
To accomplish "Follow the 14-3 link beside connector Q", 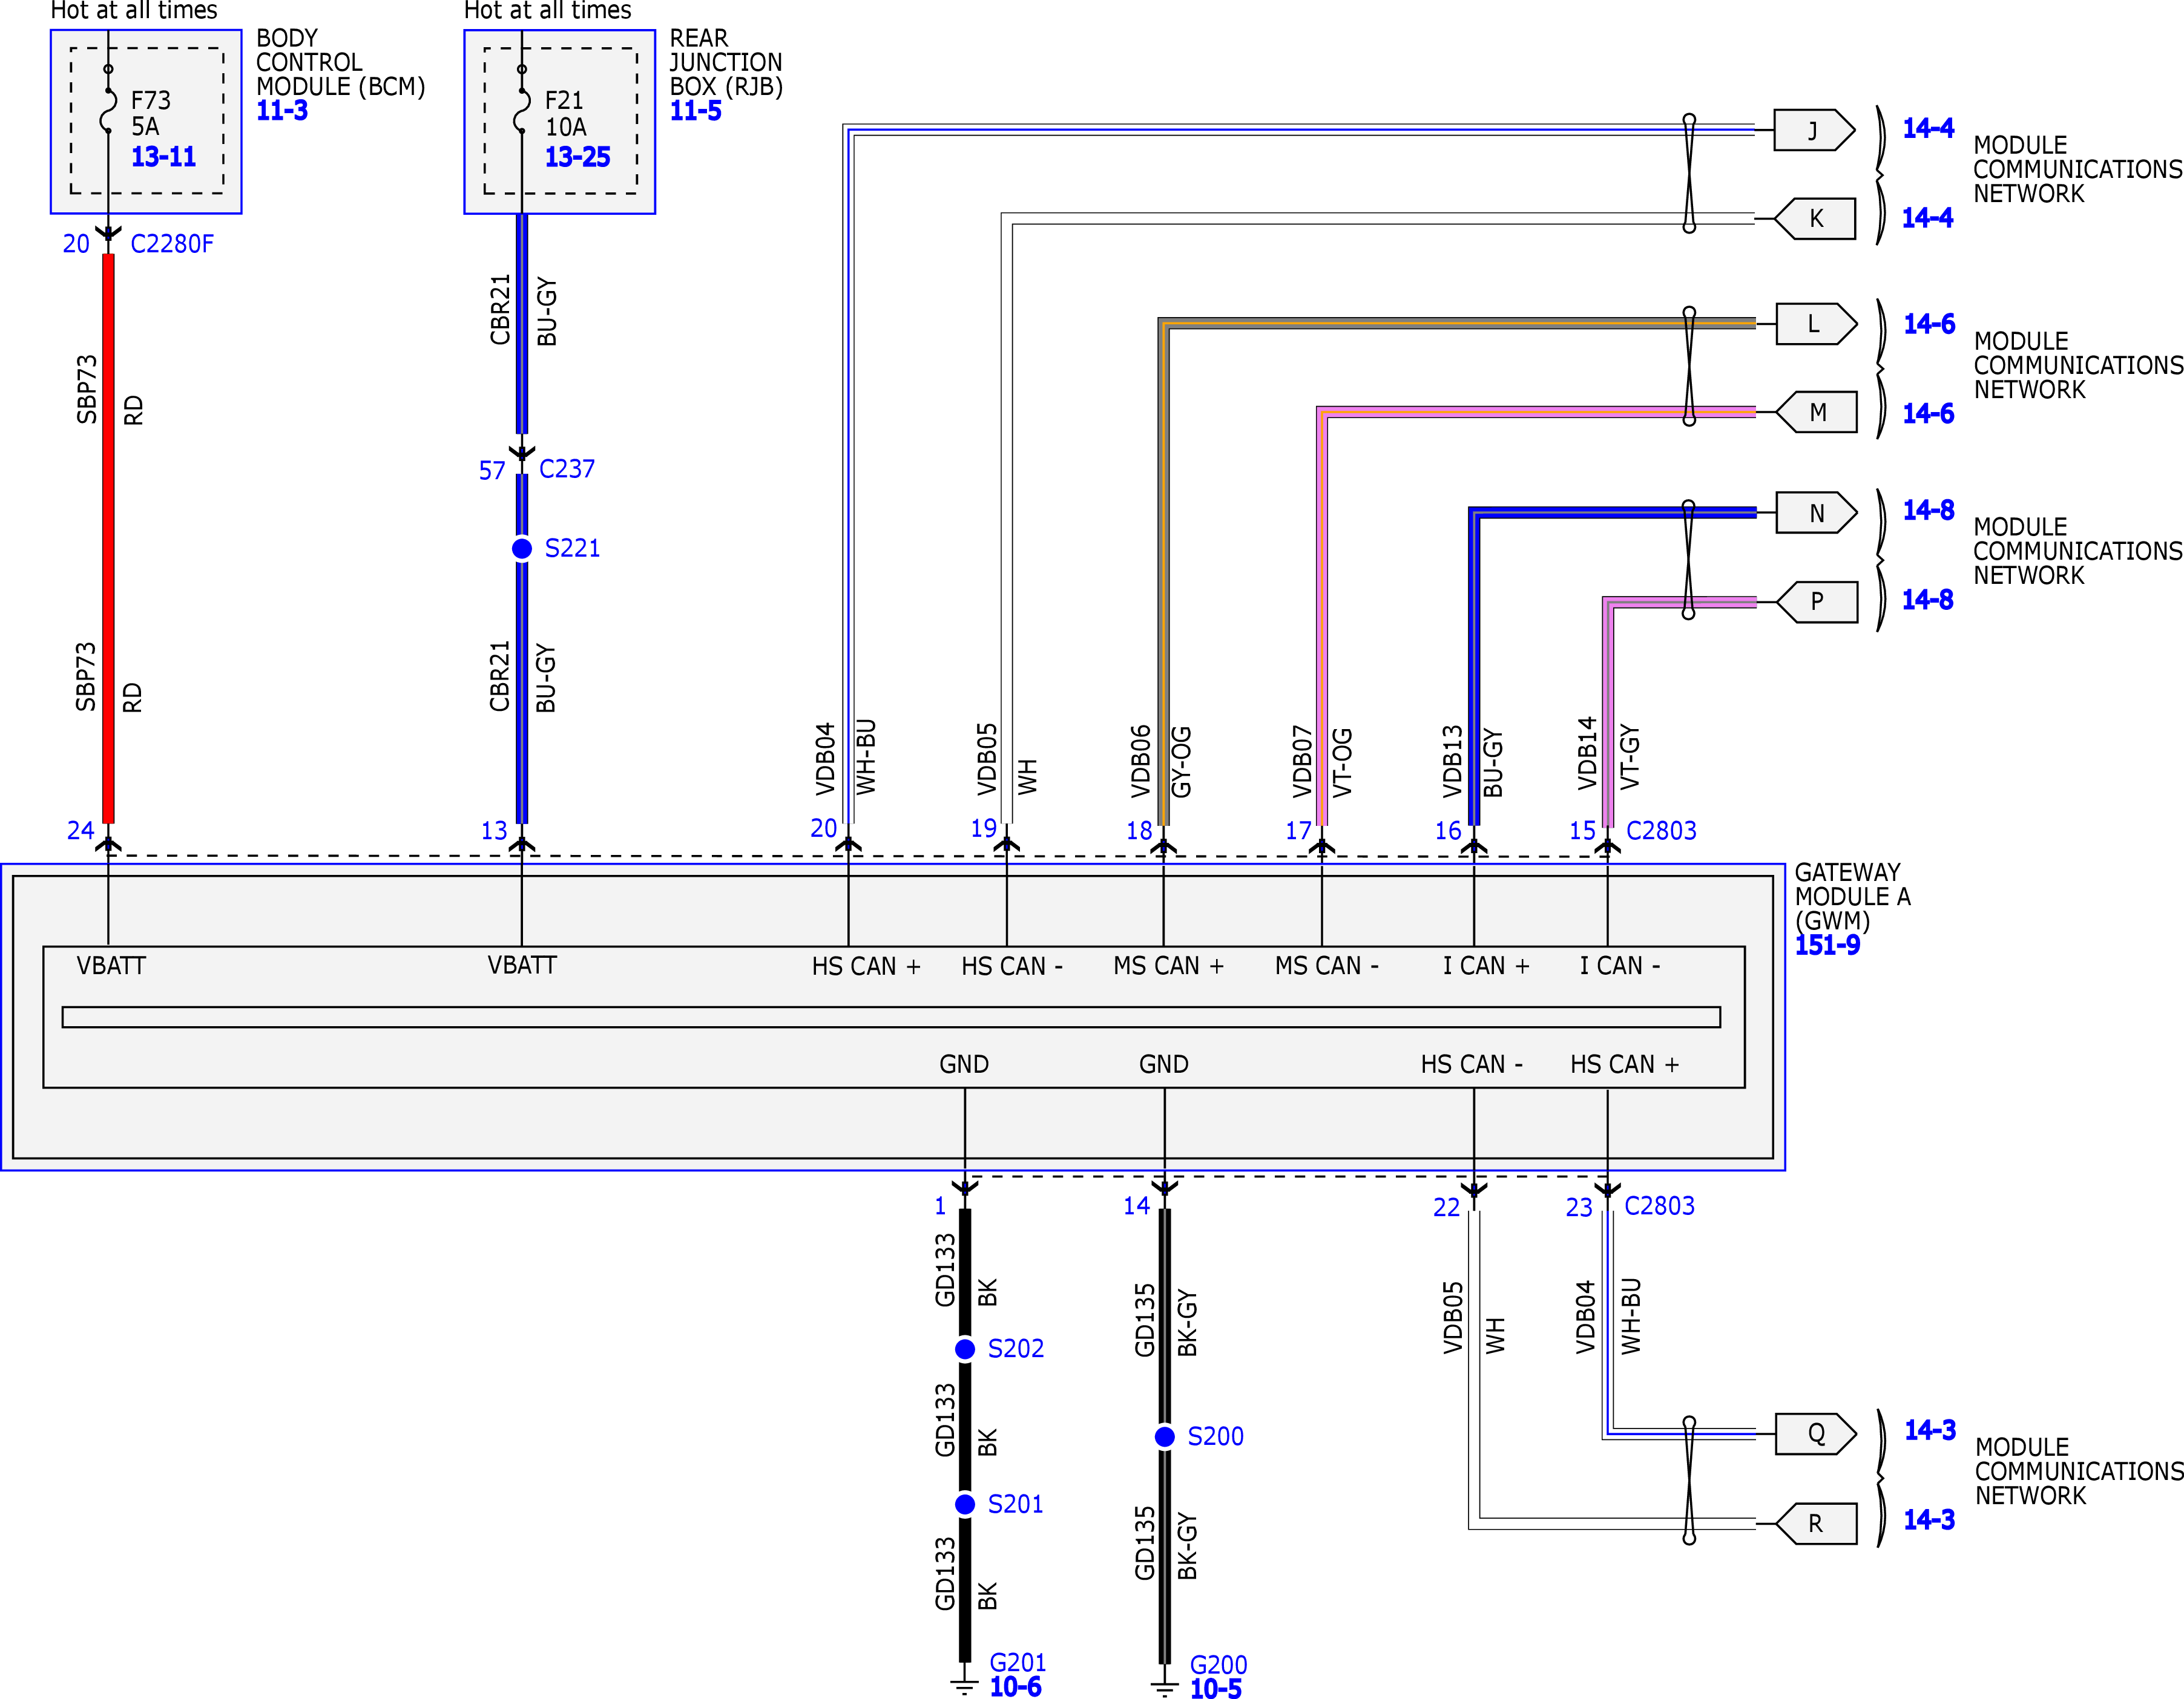I will [1930, 1430].
